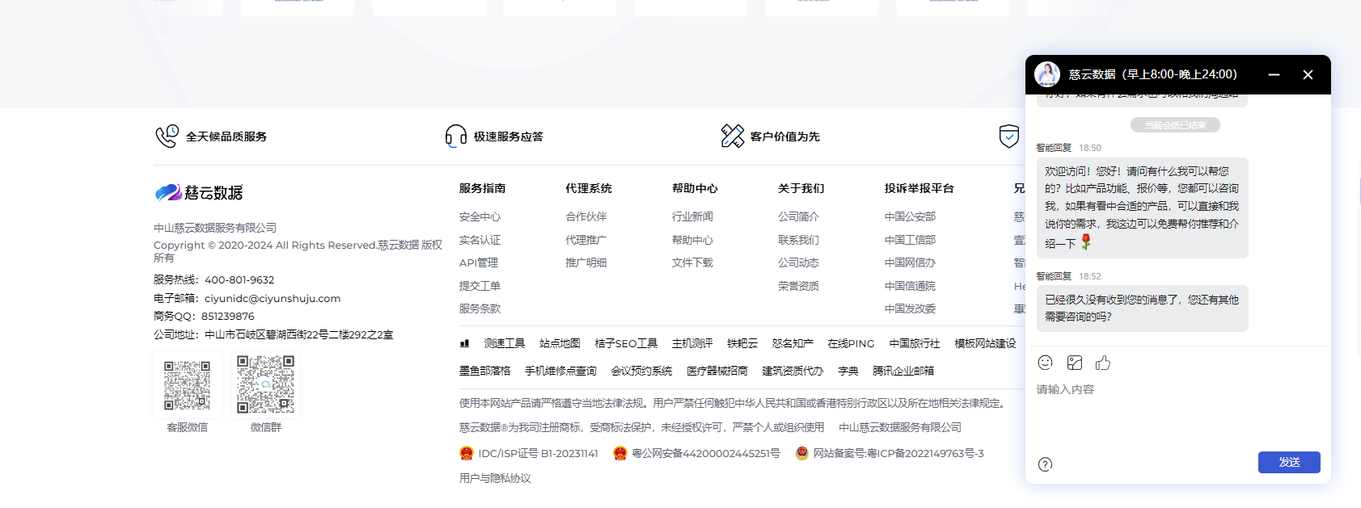Viewport: 1361px width, 508px height.
Task: Click the phone icon beside 全天候品质服务
Action: [x=167, y=136]
